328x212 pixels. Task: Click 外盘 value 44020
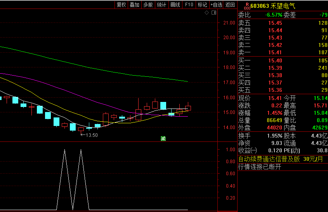click(274, 128)
